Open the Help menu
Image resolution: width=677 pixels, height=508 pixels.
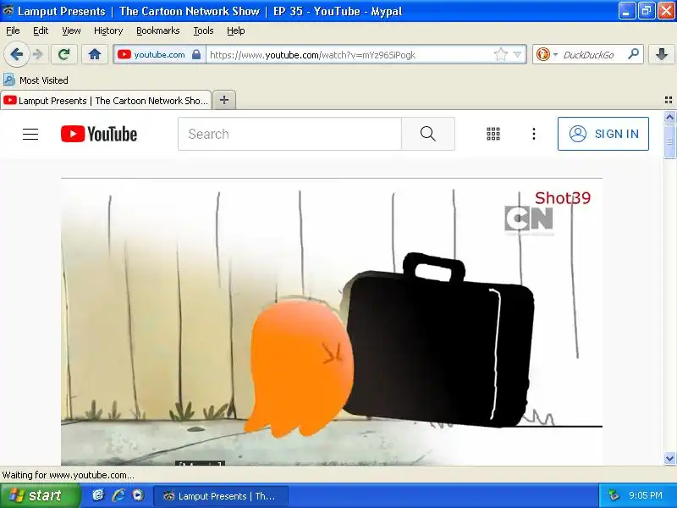(x=236, y=30)
